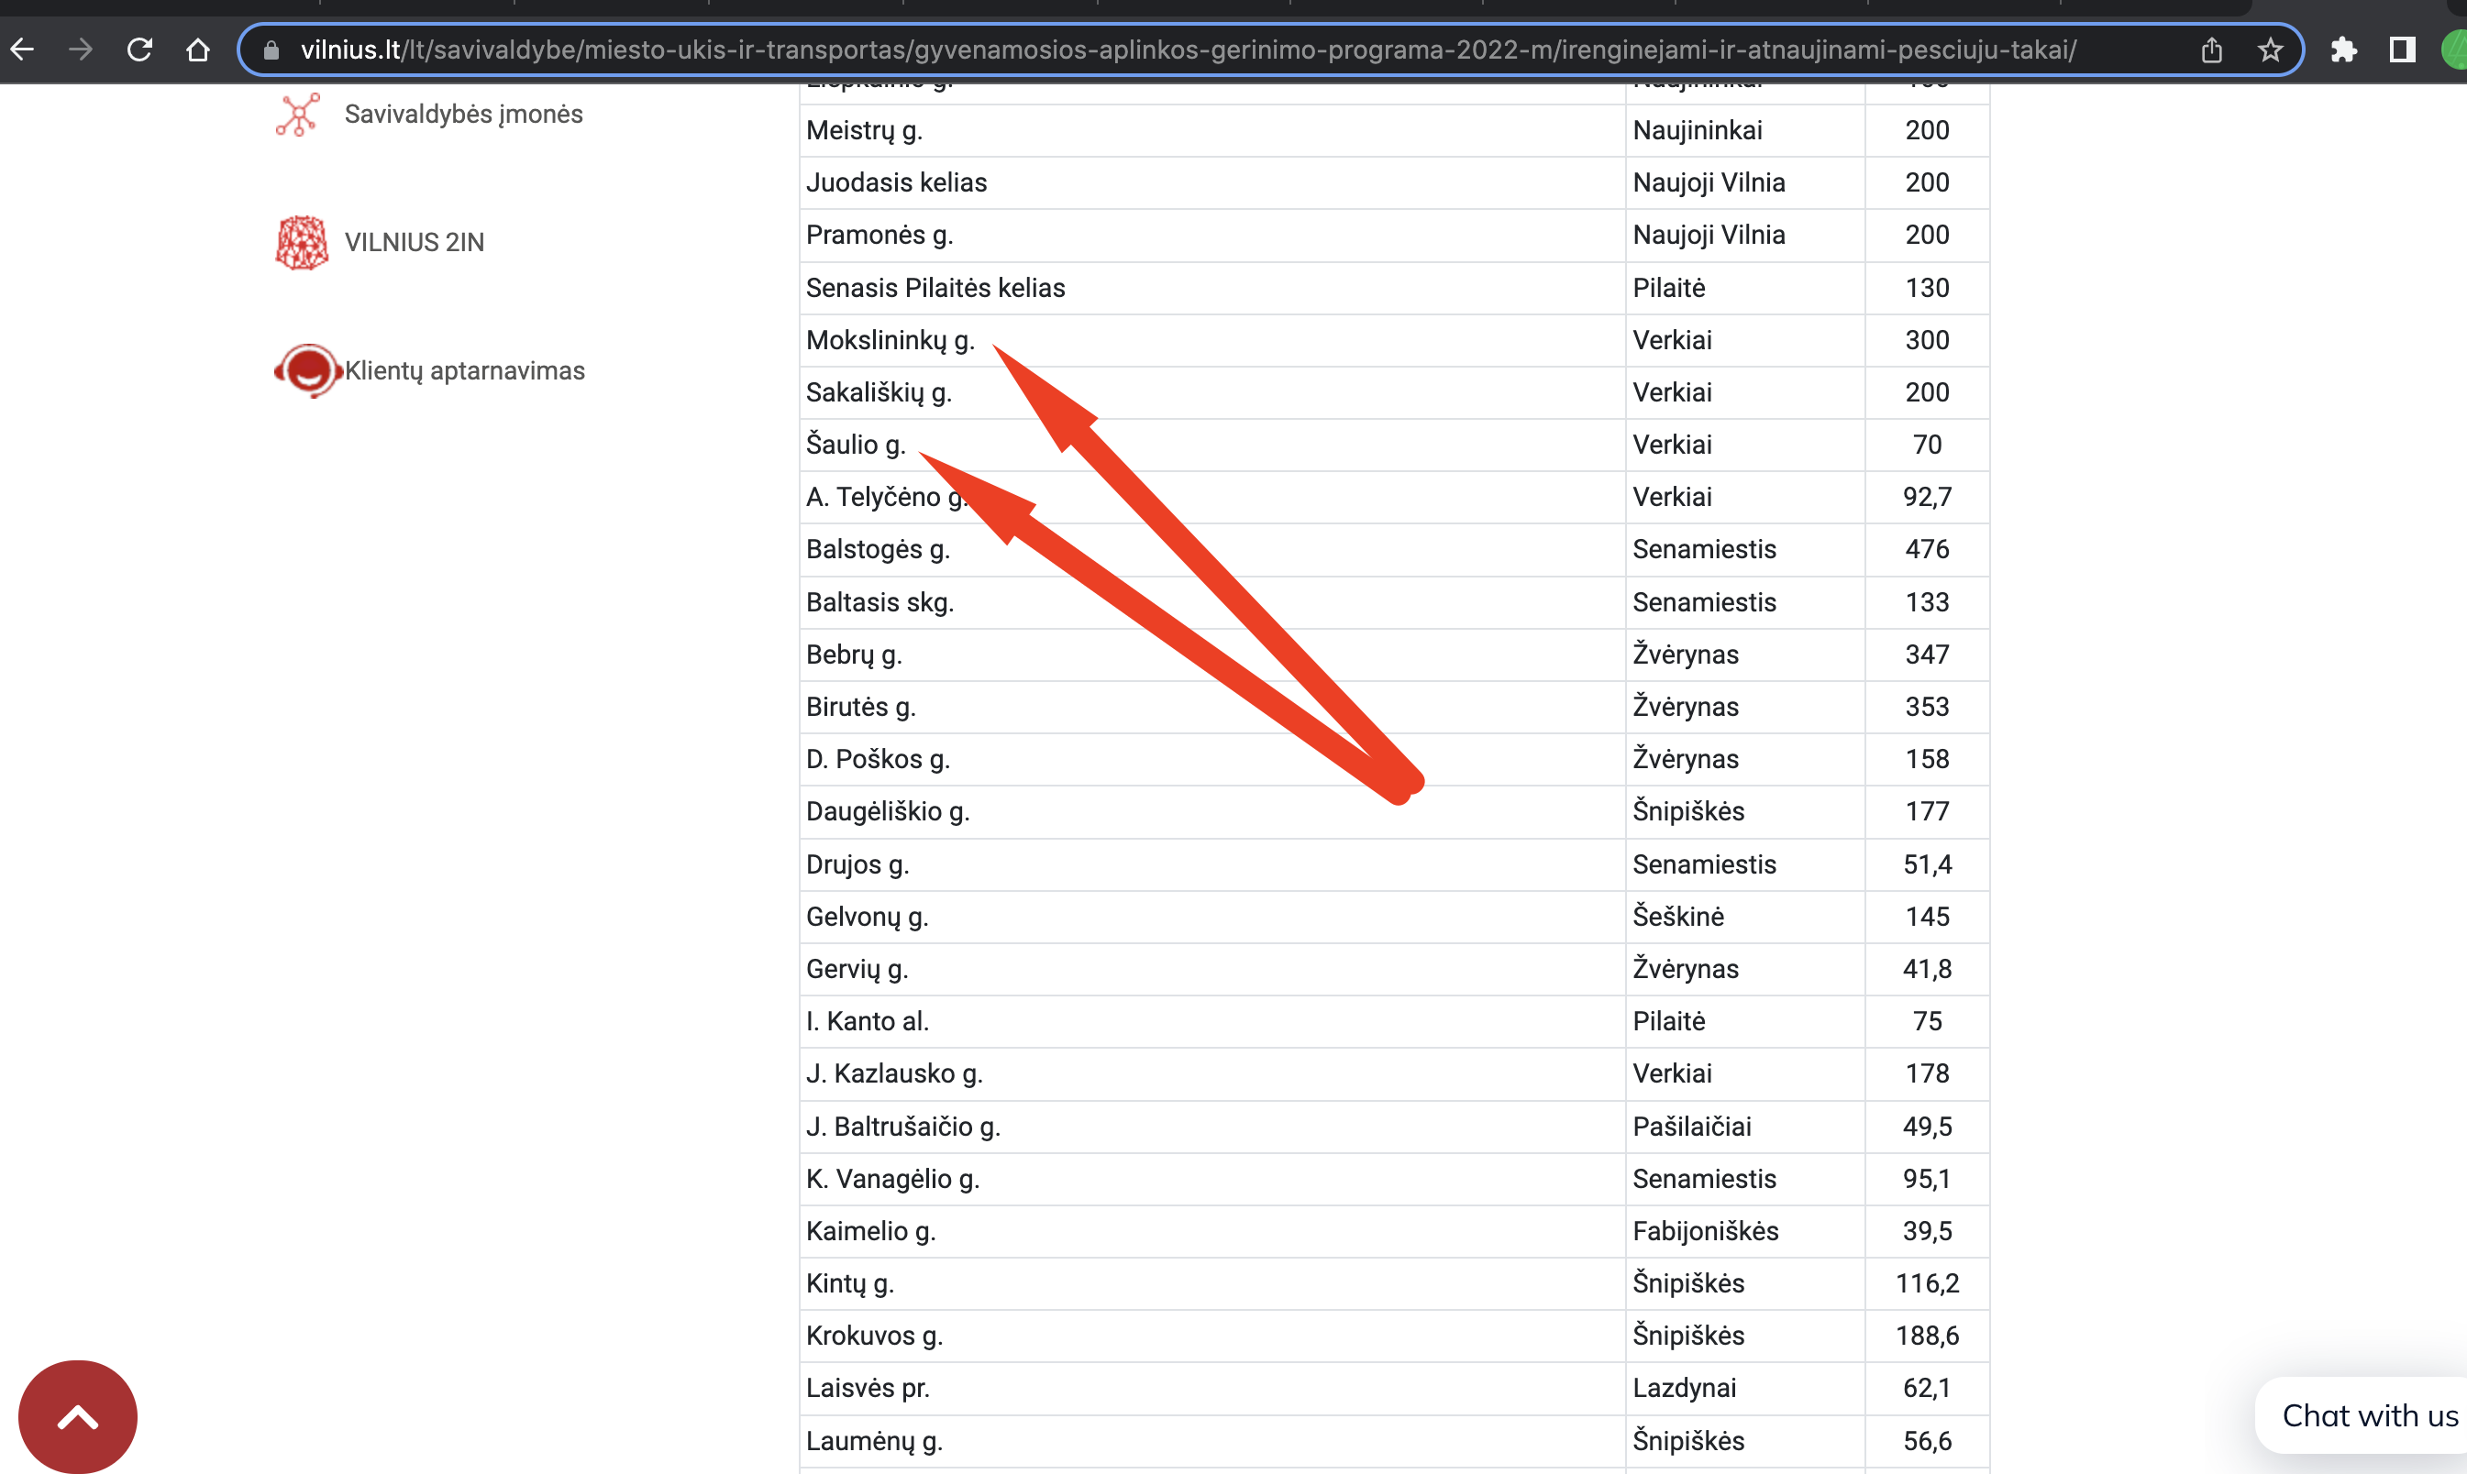The width and height of the screenshot is (2467, 1474).
Task: Open the extensions puzzle icon
Action: tap(2343, 49)
